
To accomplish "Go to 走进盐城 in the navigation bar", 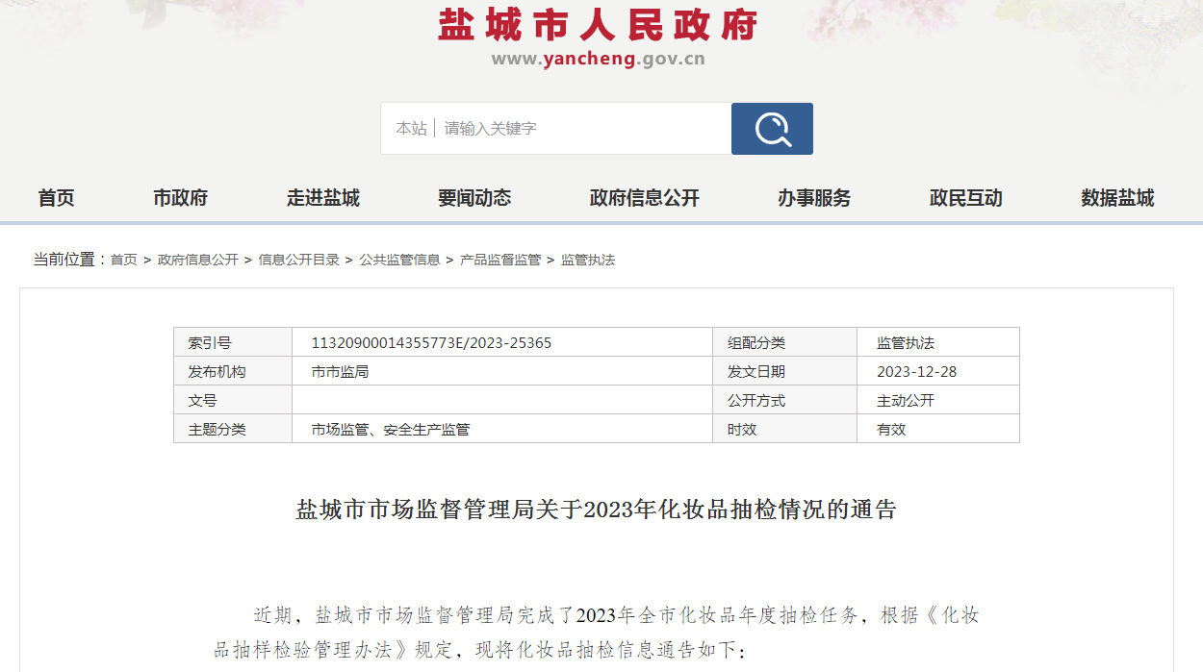I will point(323,198).
